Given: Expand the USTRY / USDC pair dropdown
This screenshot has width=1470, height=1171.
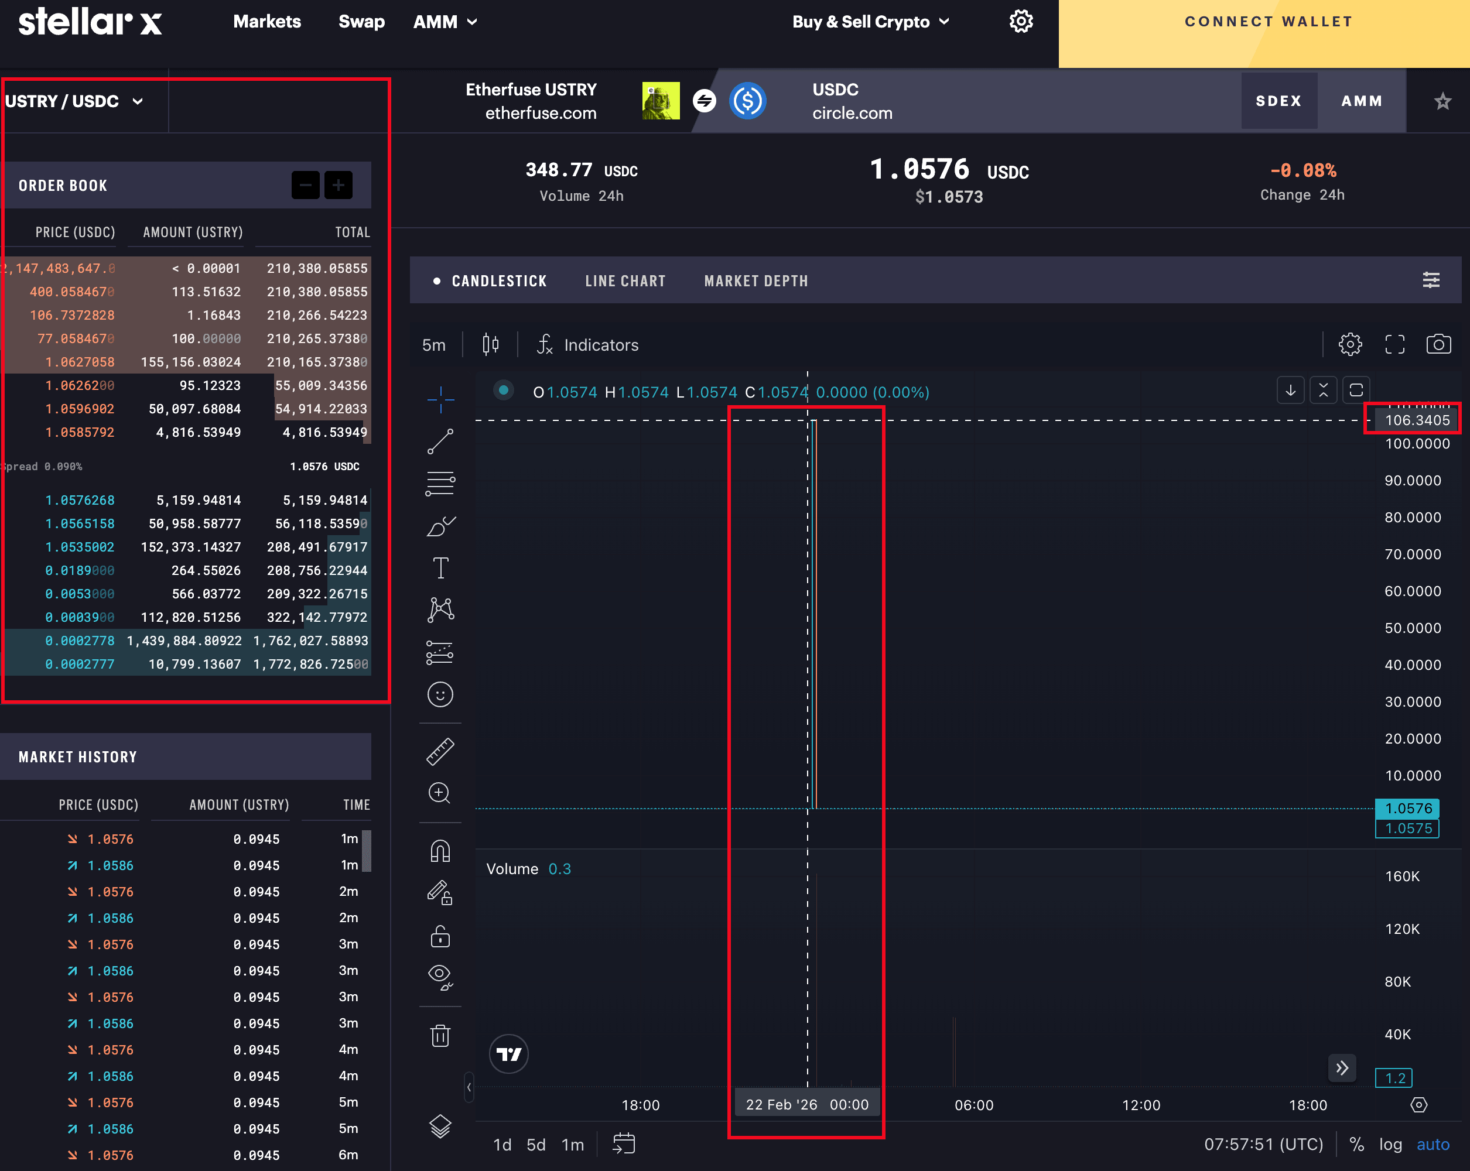Looking at the screenshot, I should [x=75, y=101].
